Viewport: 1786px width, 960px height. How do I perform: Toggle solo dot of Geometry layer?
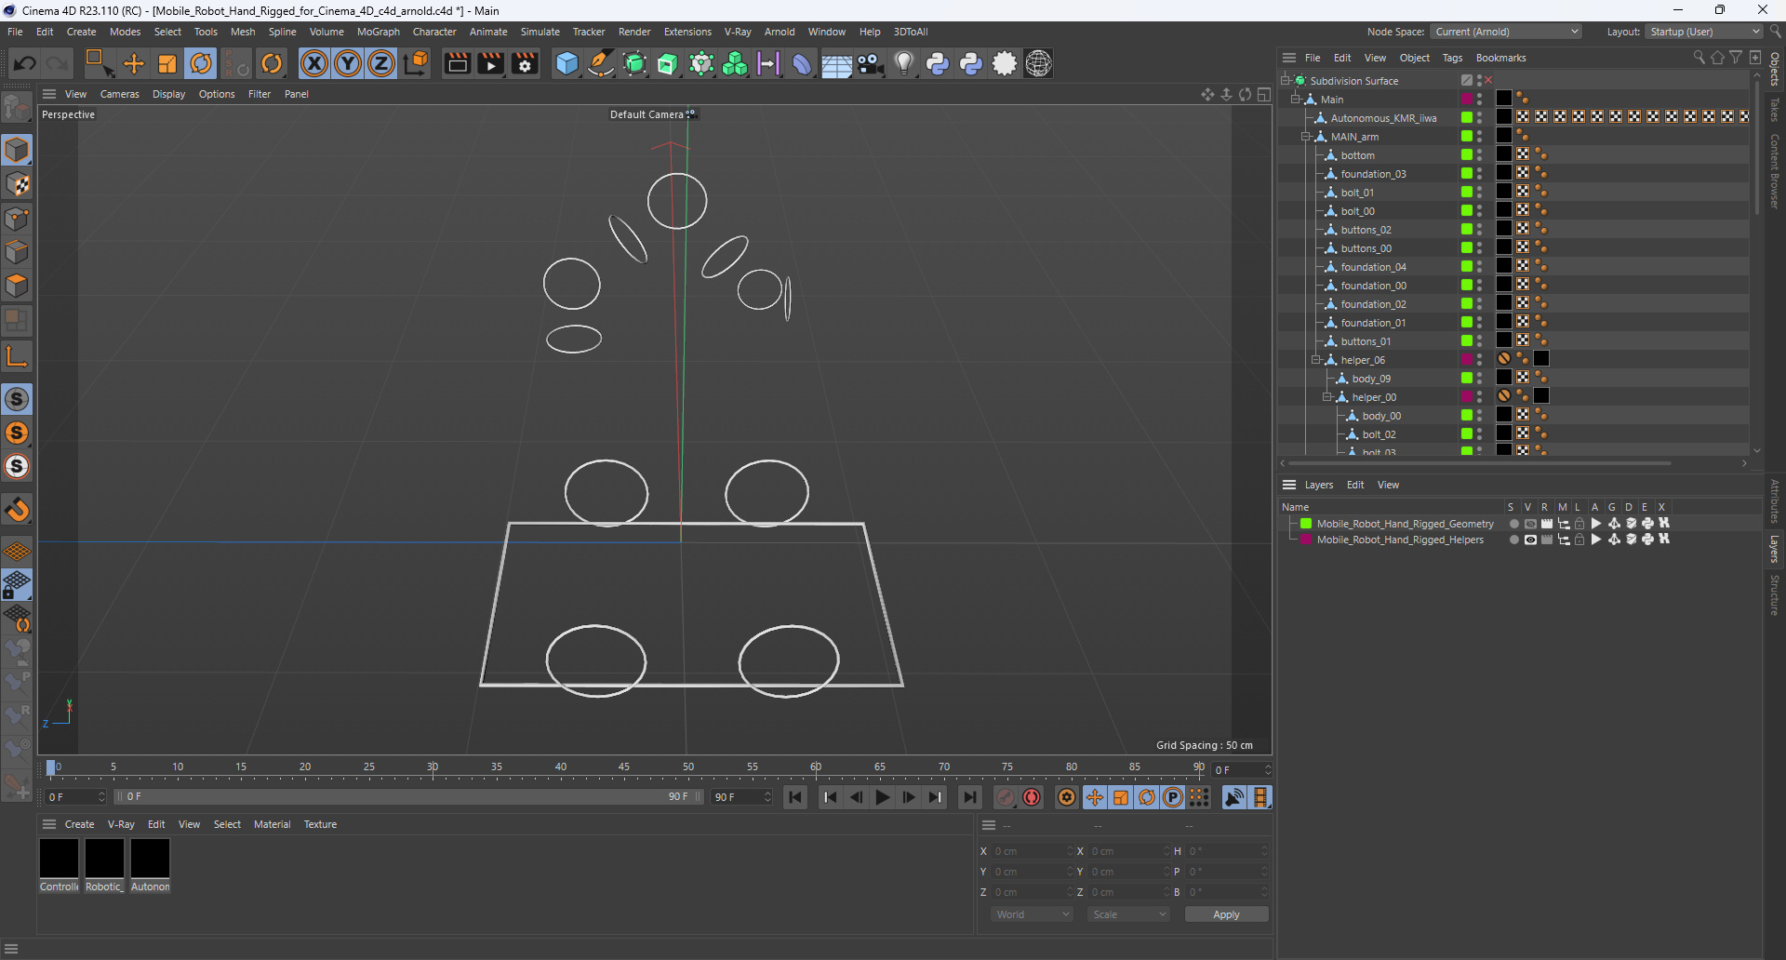coord(1513,524)
